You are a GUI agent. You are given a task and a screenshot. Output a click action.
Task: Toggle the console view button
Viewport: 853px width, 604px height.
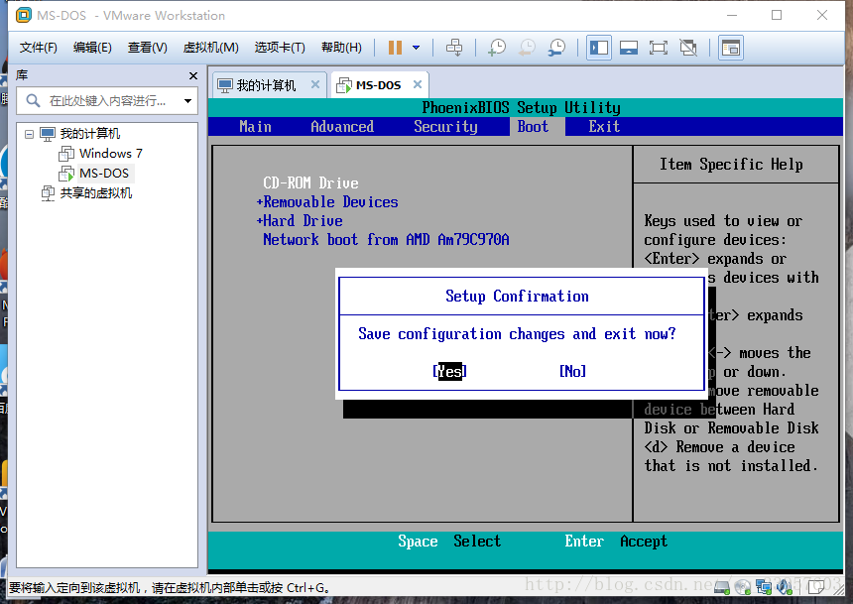point(731,48)
